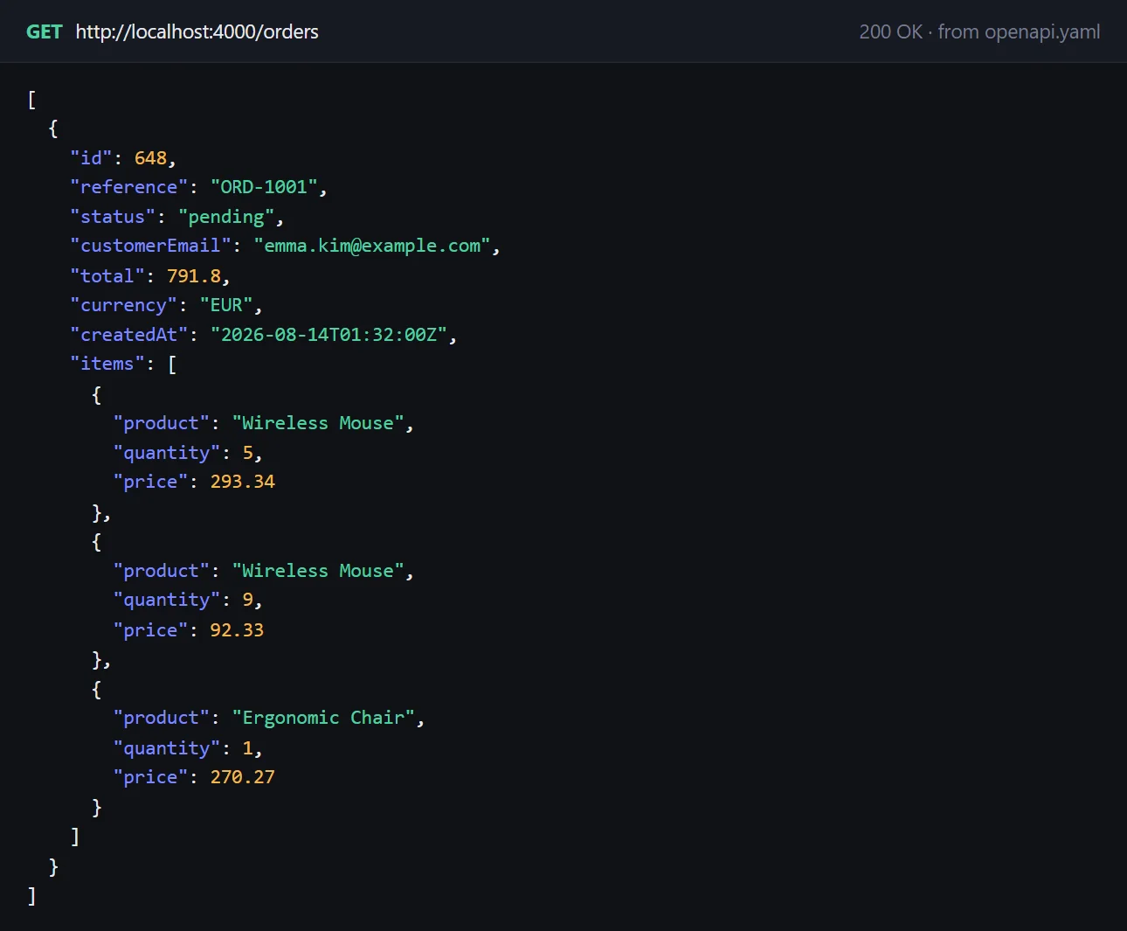This screenshot has width=1127, height=931.
Task: Click the "id" key name
Action: pyautogui.click(x=92, y=158)
